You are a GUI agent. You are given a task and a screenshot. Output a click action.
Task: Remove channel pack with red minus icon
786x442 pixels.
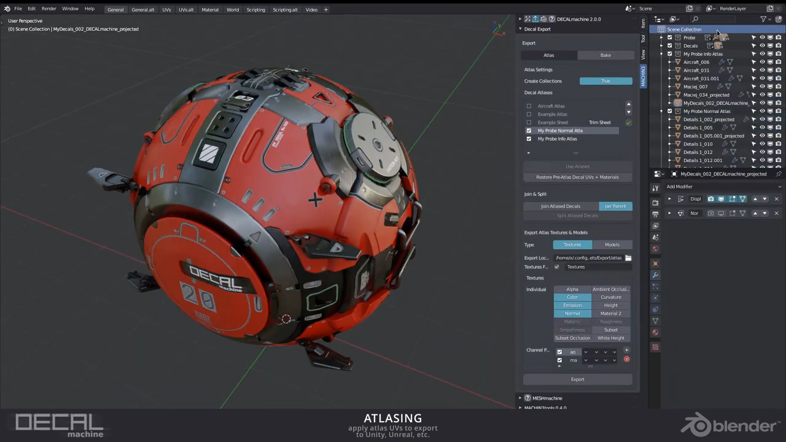[x=626, y=359]
